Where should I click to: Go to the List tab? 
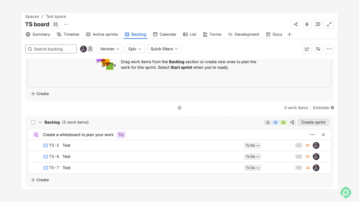click(190, 34)
